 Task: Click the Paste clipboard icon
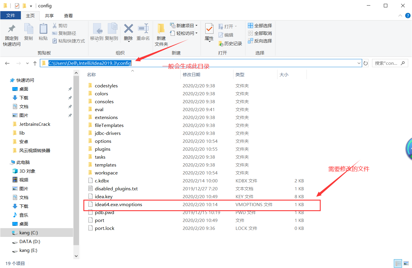(43, 29)
